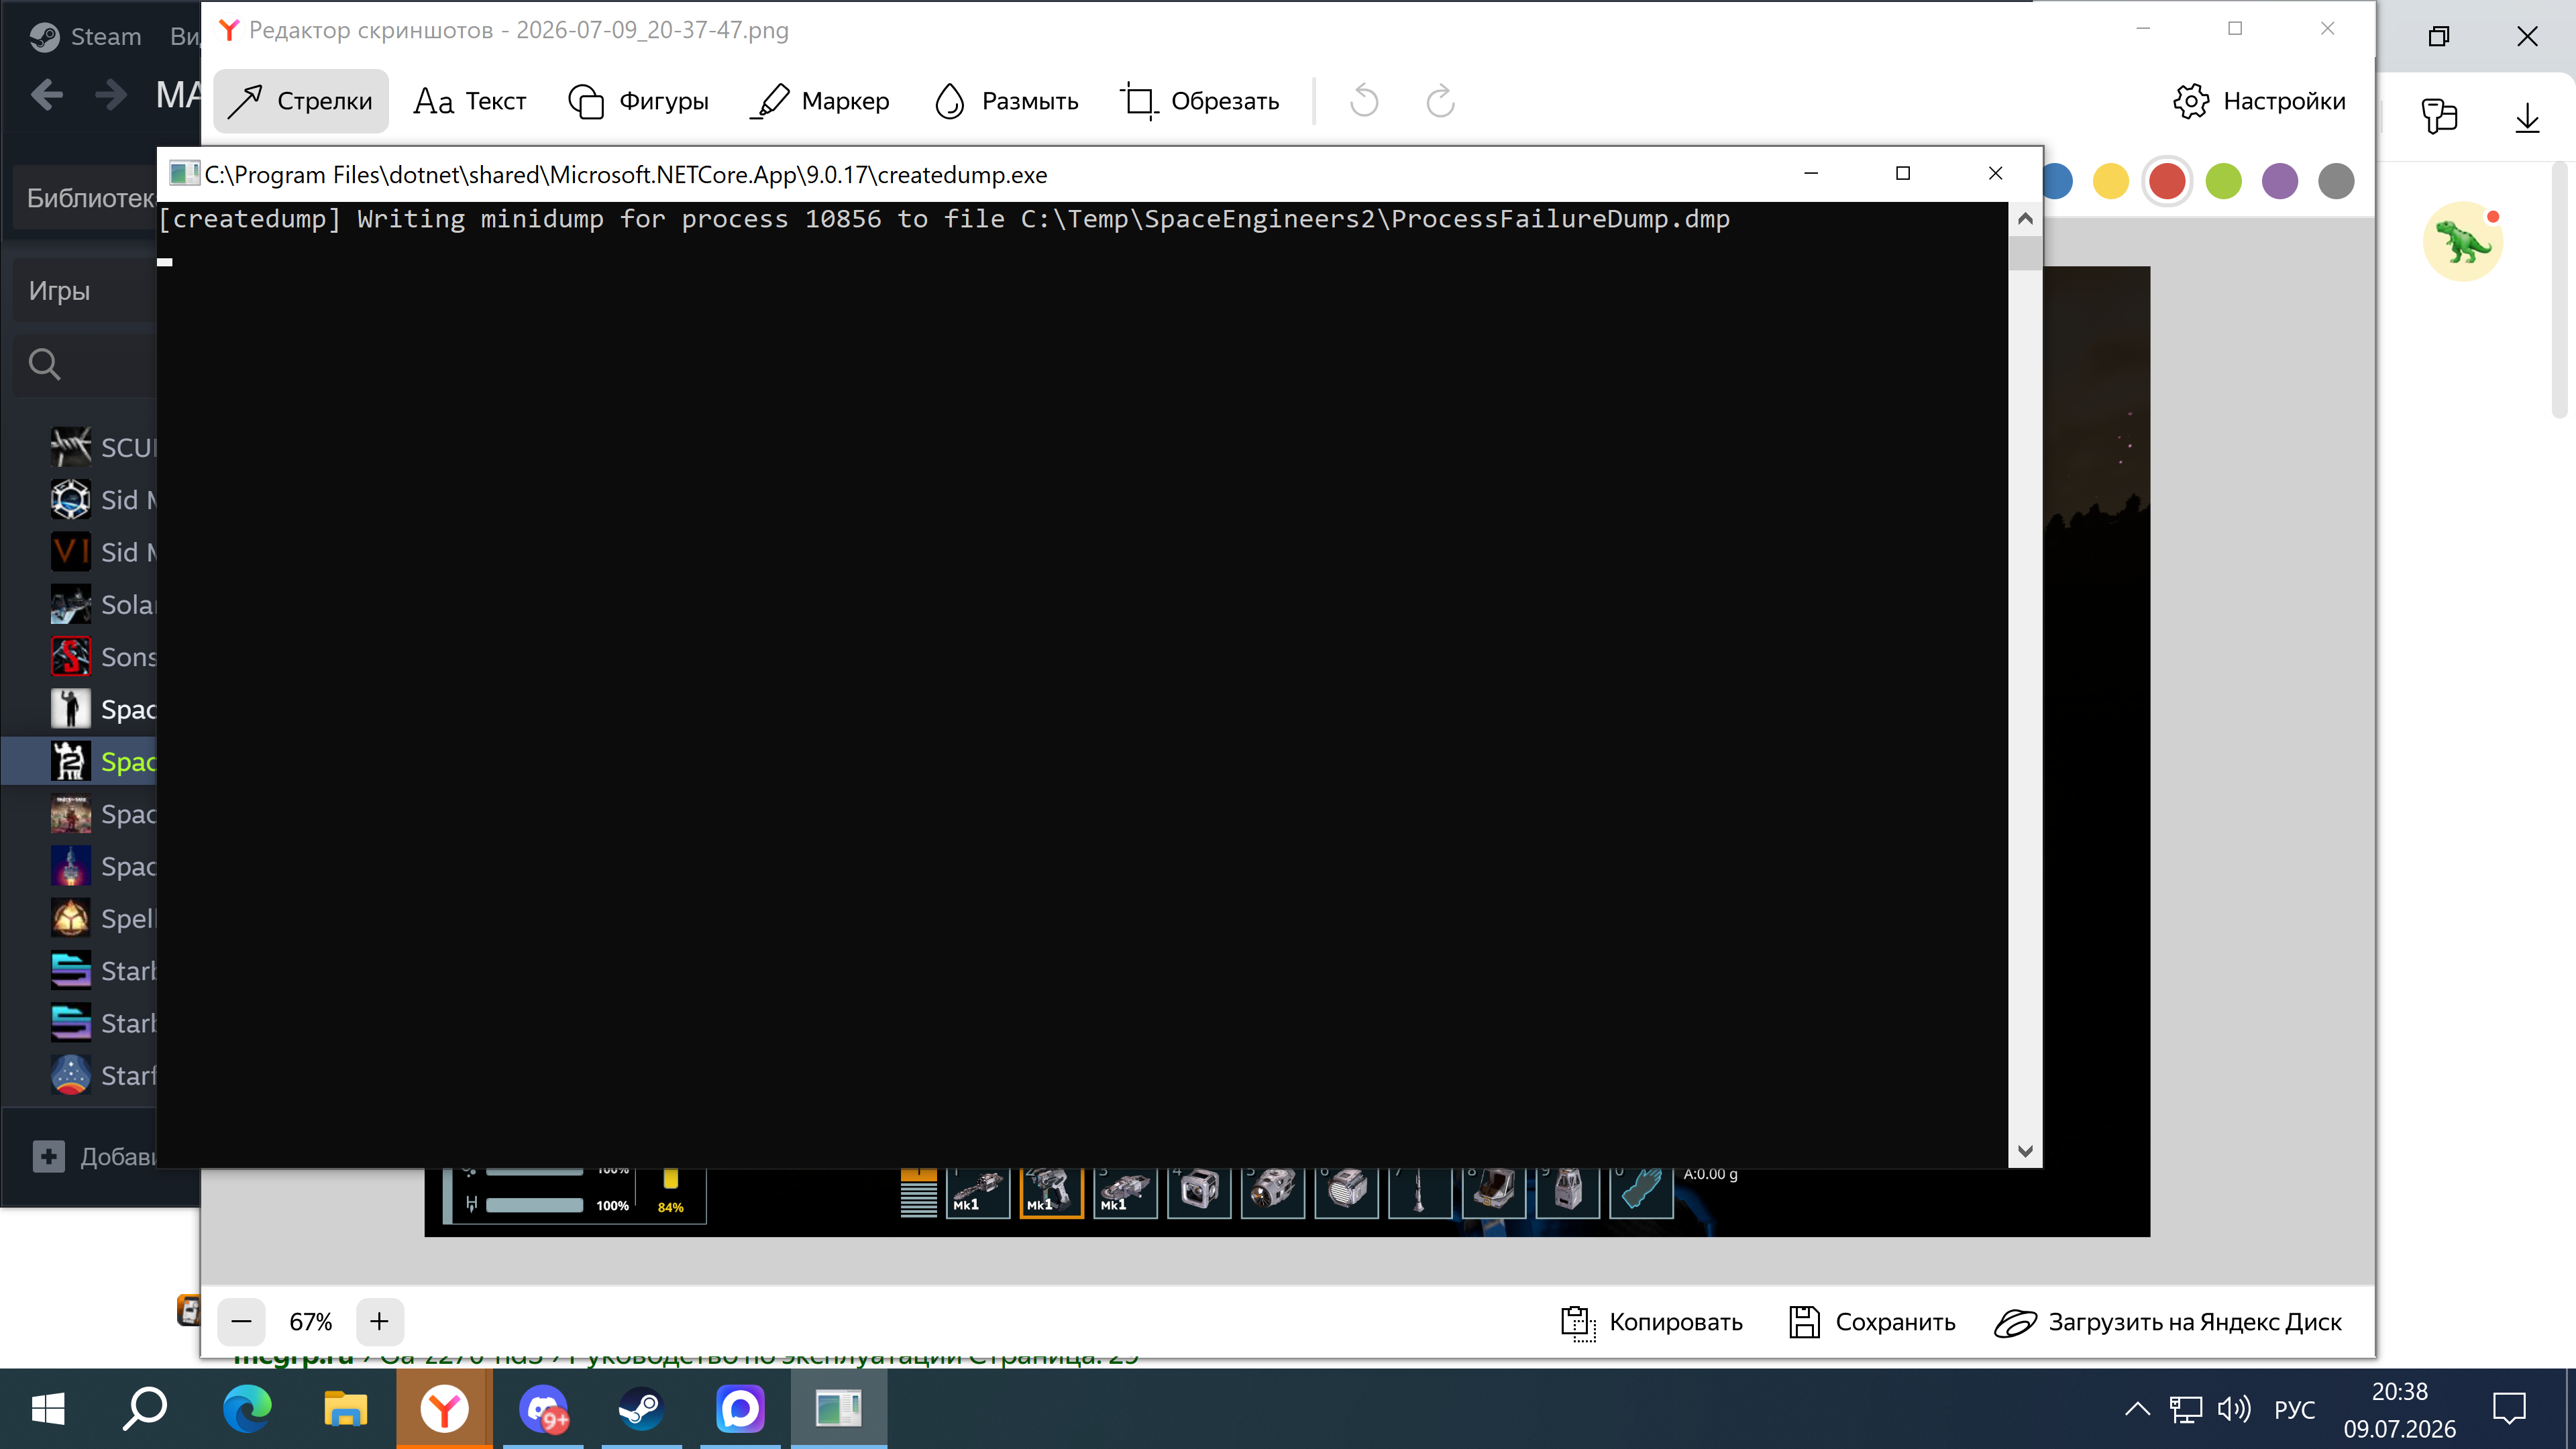
Task: Open File Explorer from the taskbar
Action: tap(345, 1409)
